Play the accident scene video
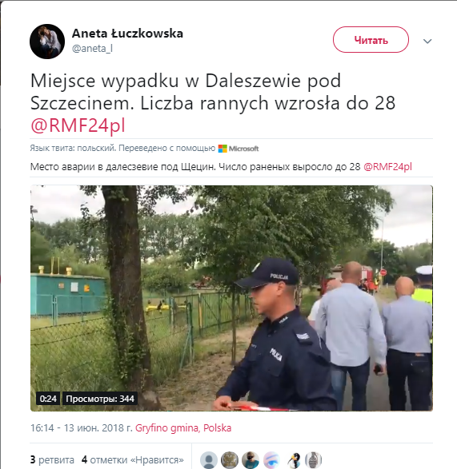The width and height of the screenshot is (457, 469). coord(231,298)
